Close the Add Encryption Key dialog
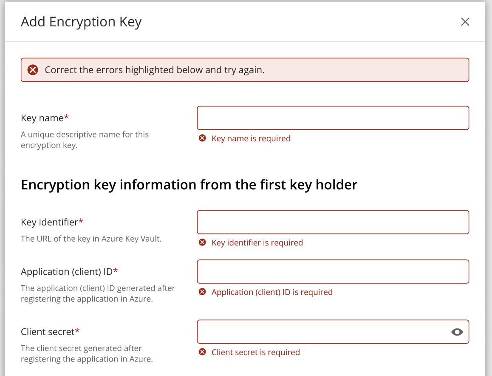The width and height of the screenshot is (492, 376). (465, 22)
